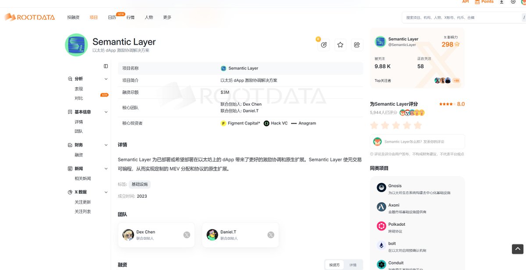Go to 详情 in sidebar

click(x=78, y=122)
